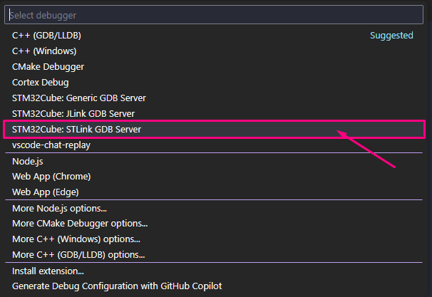Click Install extension entry

pos(48,271)
